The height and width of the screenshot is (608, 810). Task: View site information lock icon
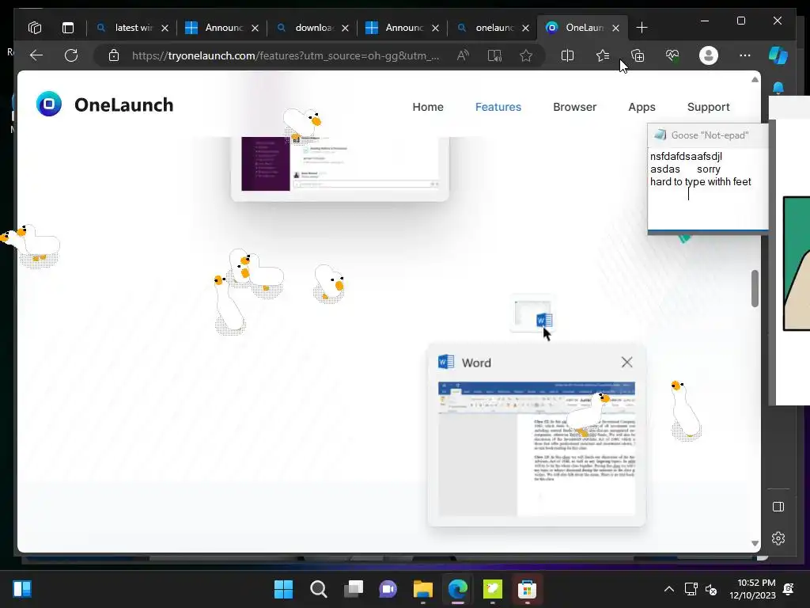point(114,55)
